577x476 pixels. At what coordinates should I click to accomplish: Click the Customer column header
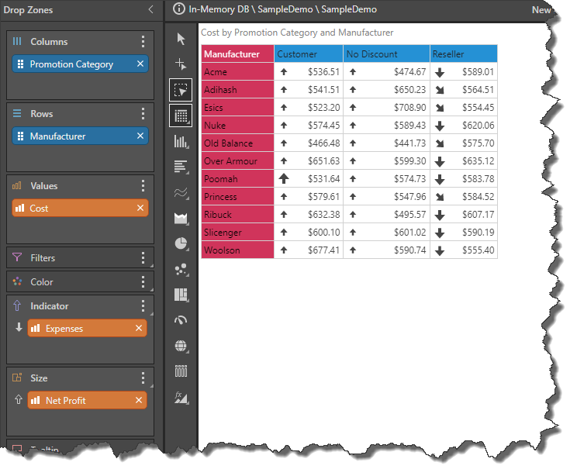click(x=308, y=54)
